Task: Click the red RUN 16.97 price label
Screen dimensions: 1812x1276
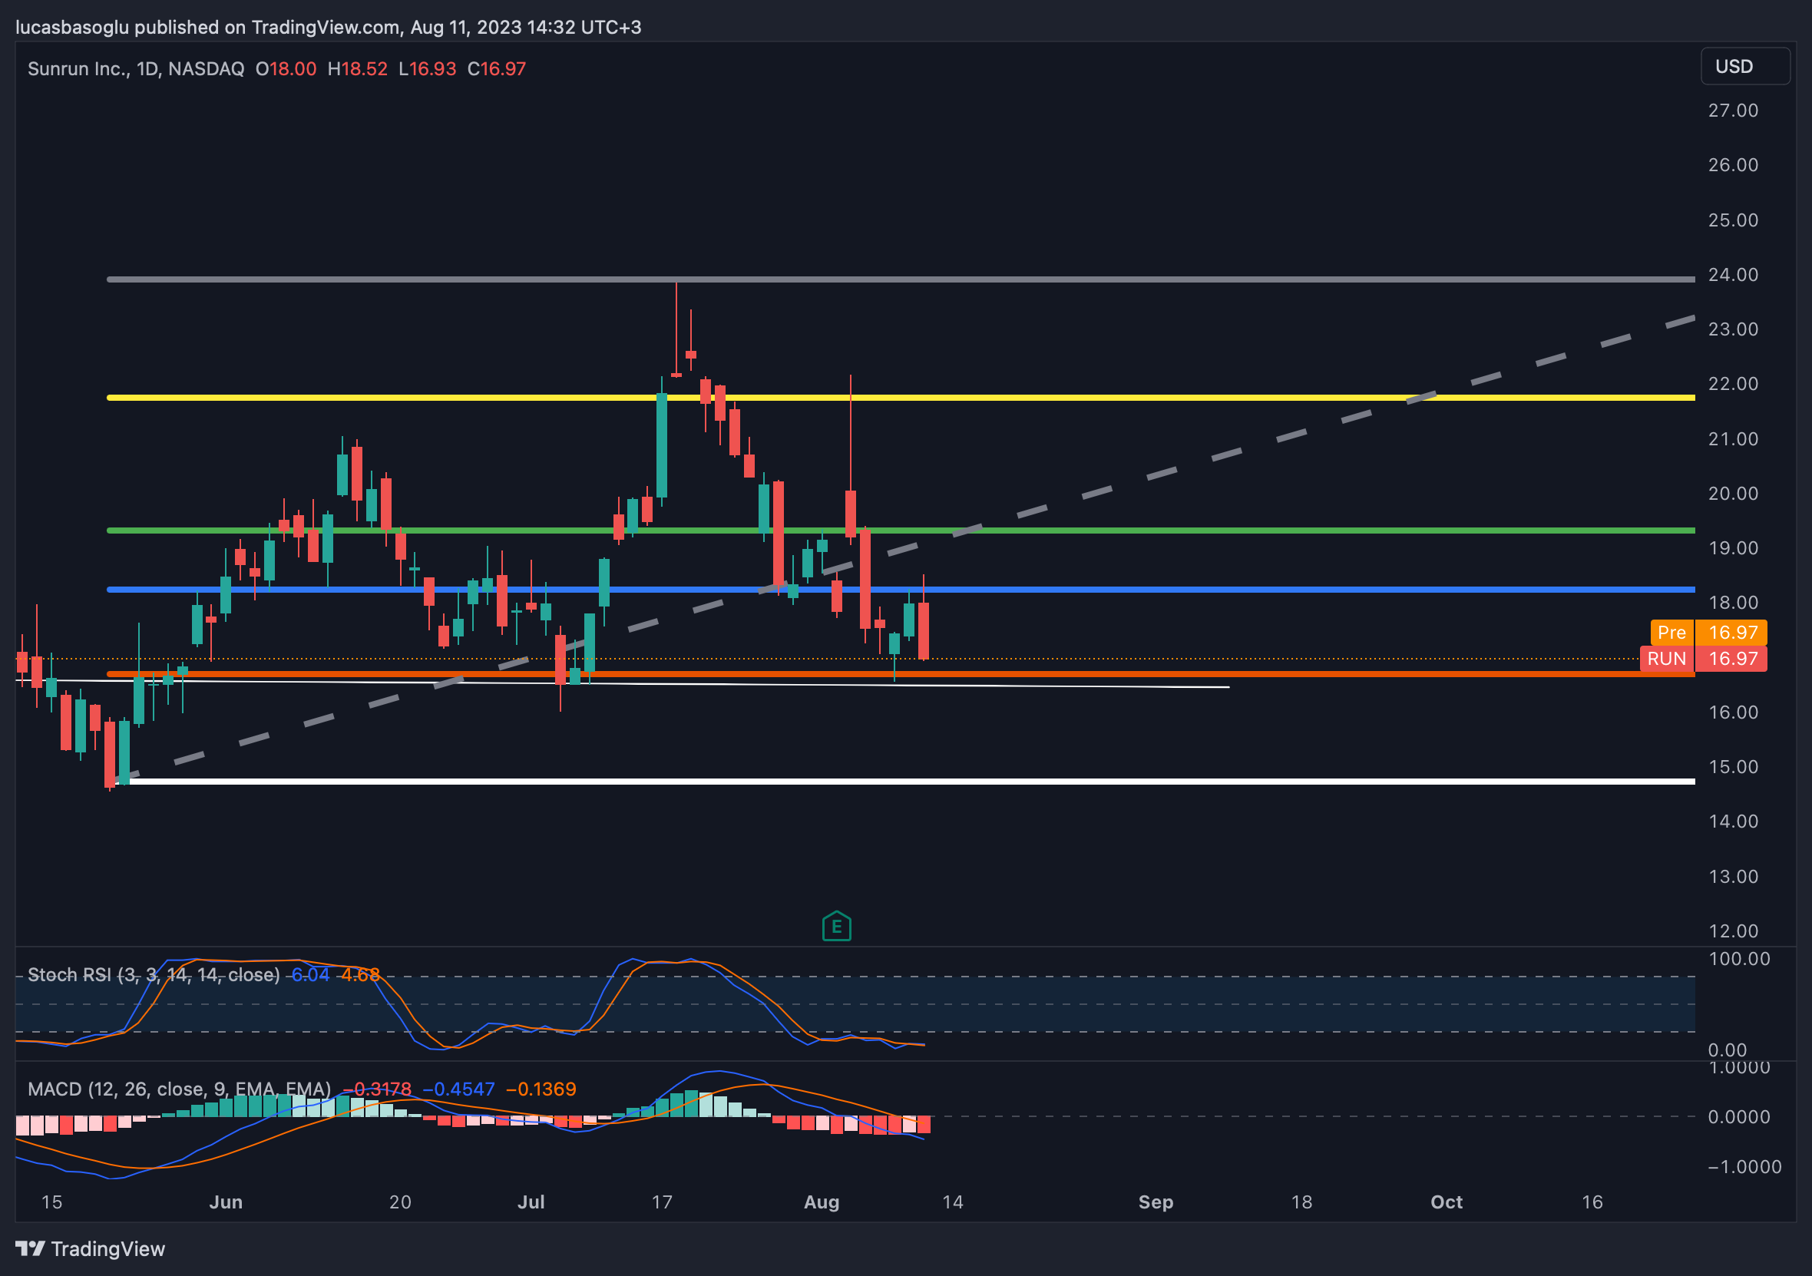Action: tap(1703, 659)
